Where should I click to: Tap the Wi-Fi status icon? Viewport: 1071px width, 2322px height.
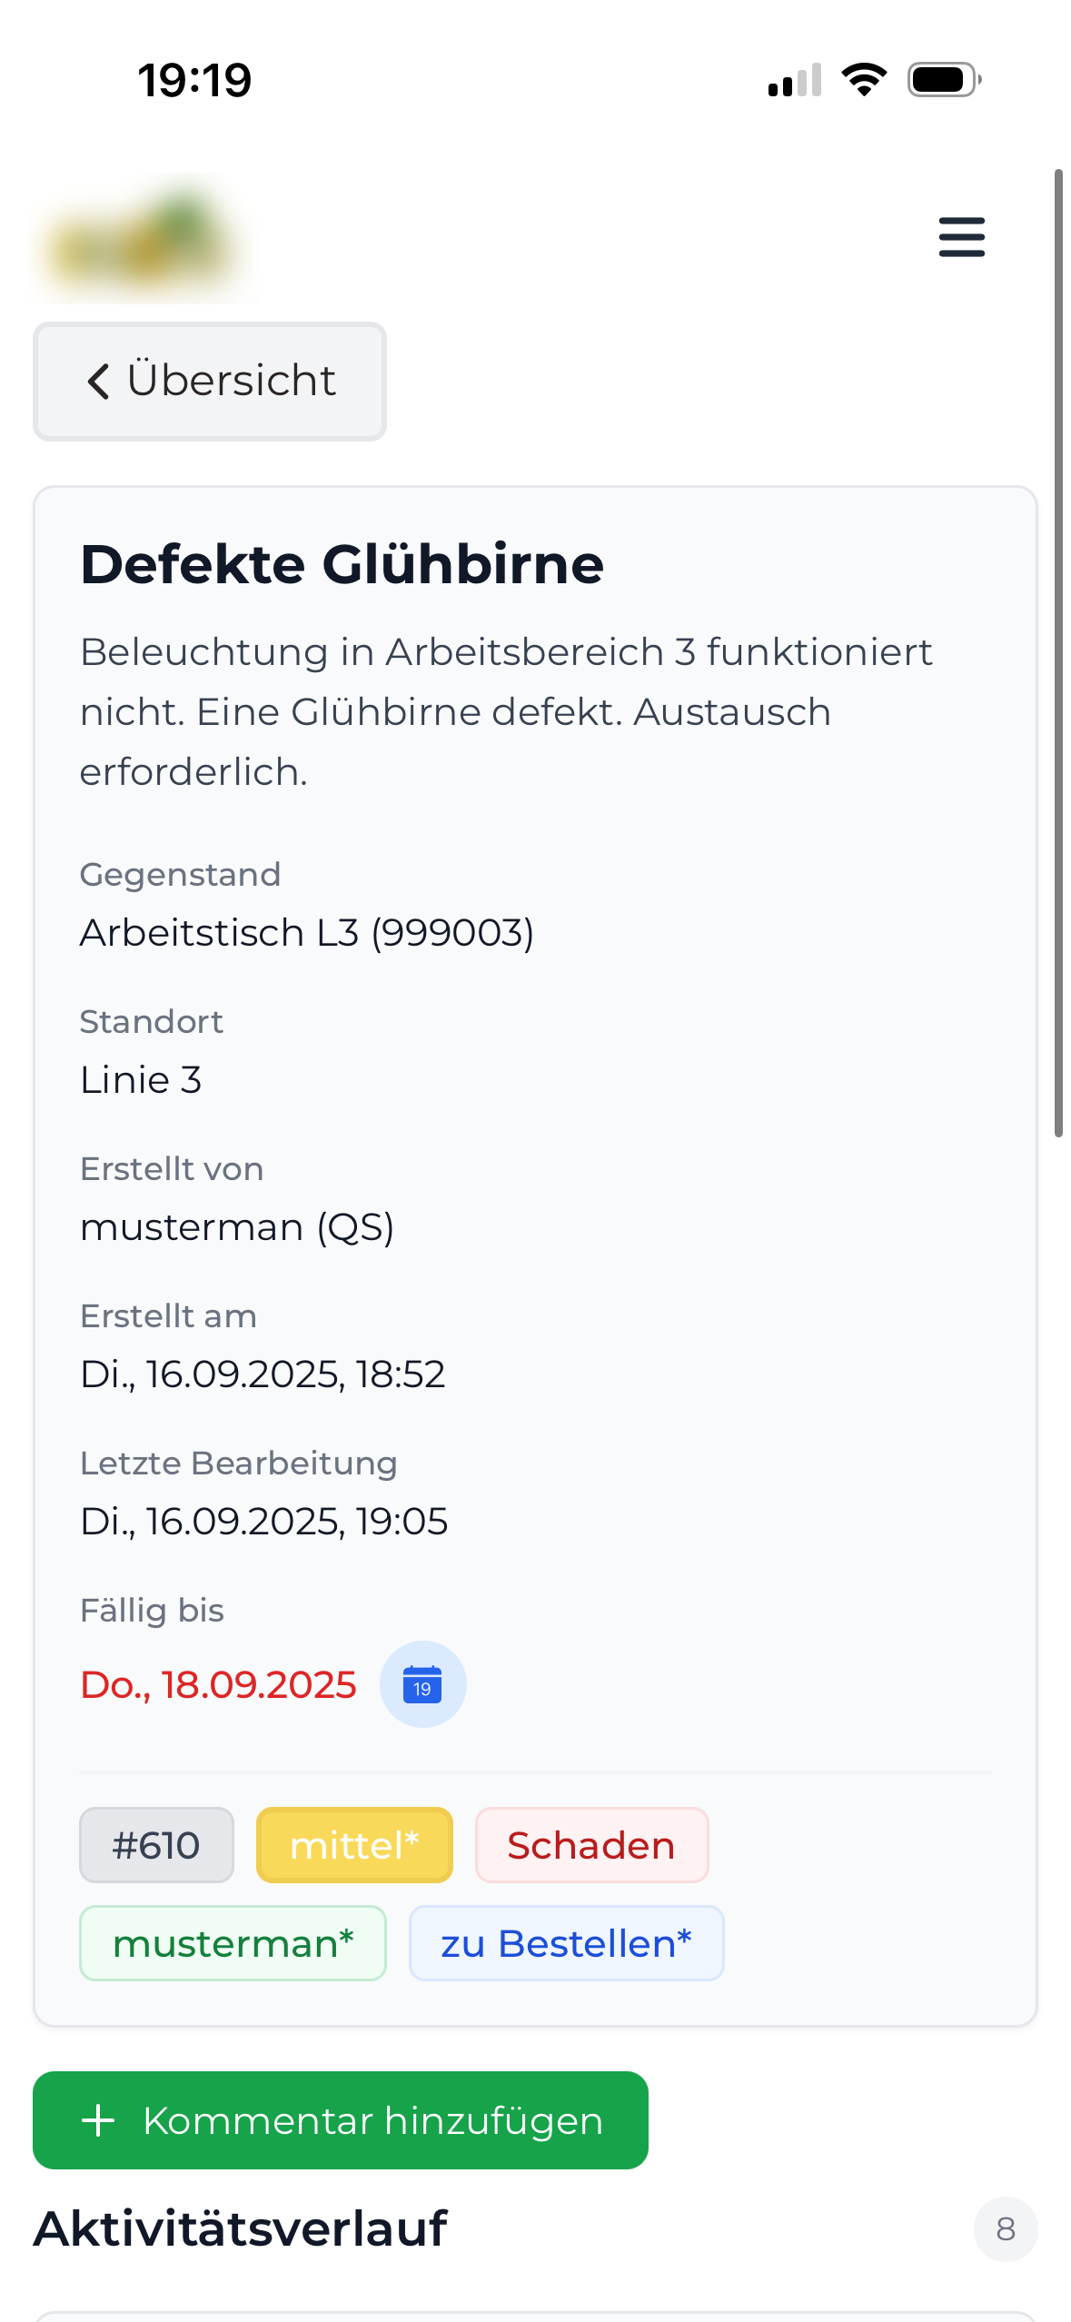coord(864,80)
